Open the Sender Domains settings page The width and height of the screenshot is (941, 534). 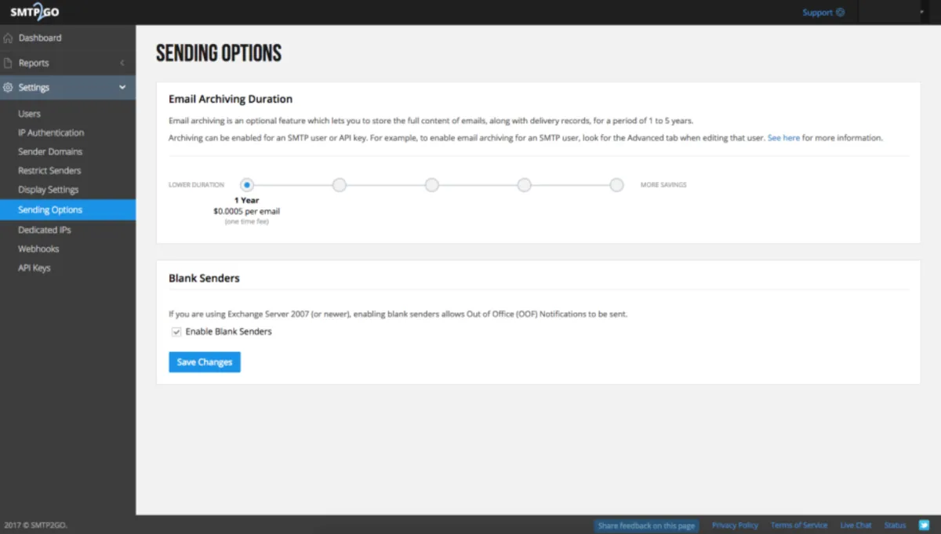(x=50, y=151)
